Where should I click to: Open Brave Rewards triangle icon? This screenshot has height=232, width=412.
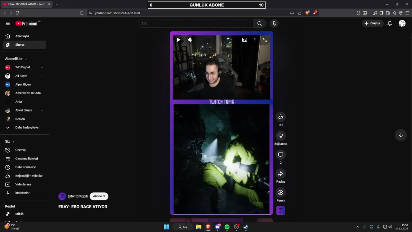coord(315,13)
